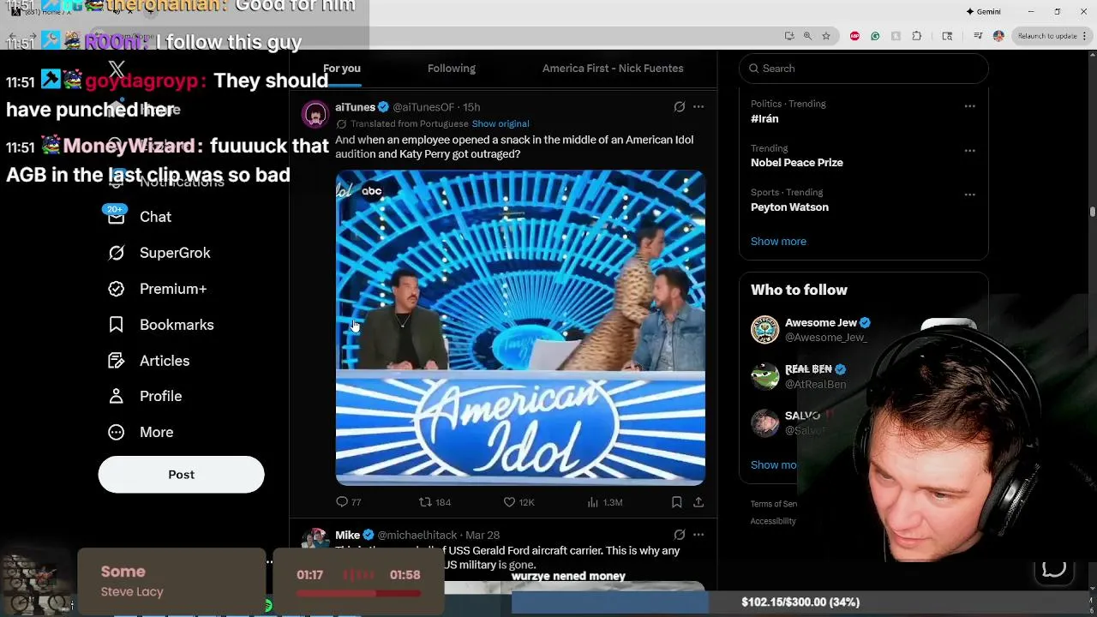This screenshot has height=617, width=1097.
Task: Open the Accessibility footer link
Action: point(773,521)
